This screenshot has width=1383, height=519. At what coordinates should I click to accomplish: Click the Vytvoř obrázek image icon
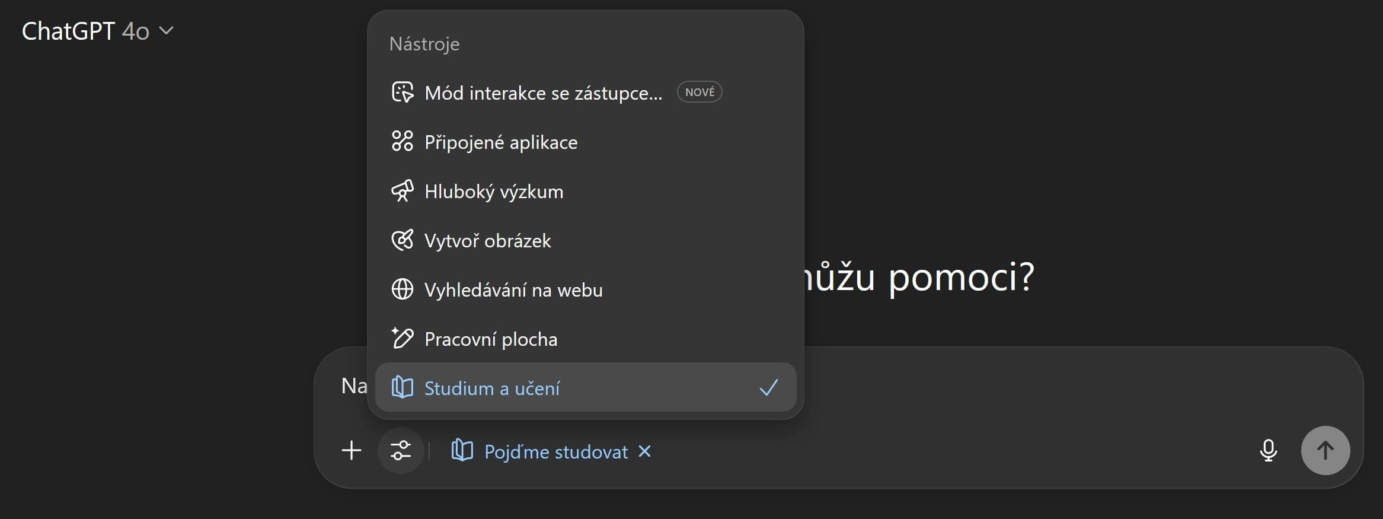pos(403,240)
